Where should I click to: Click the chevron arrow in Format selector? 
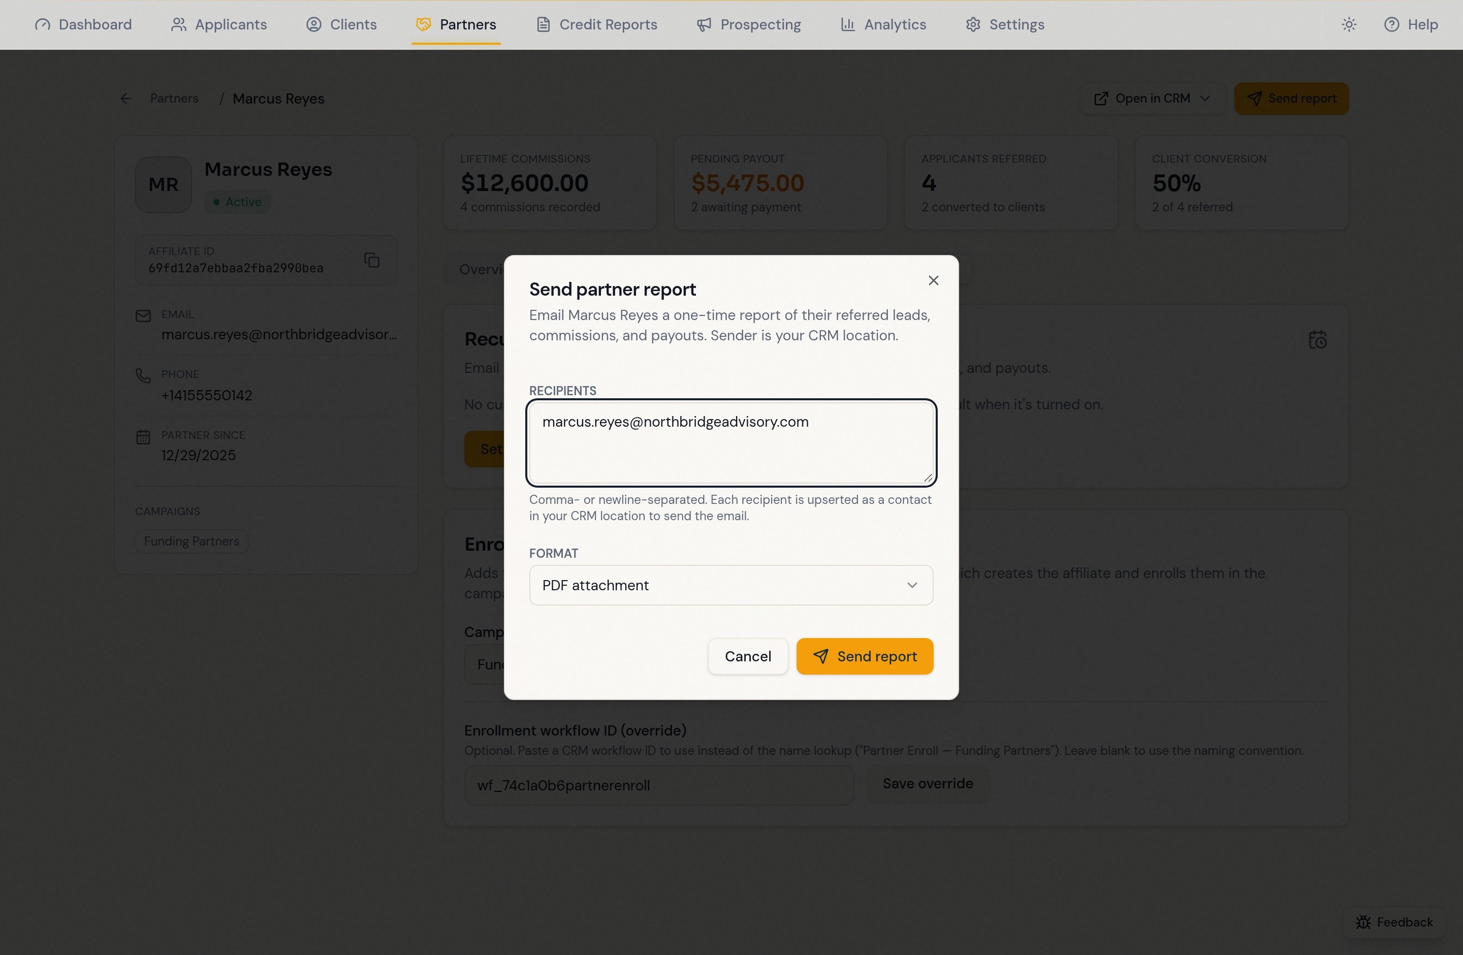pyautogui.click(x=912, y=585)
